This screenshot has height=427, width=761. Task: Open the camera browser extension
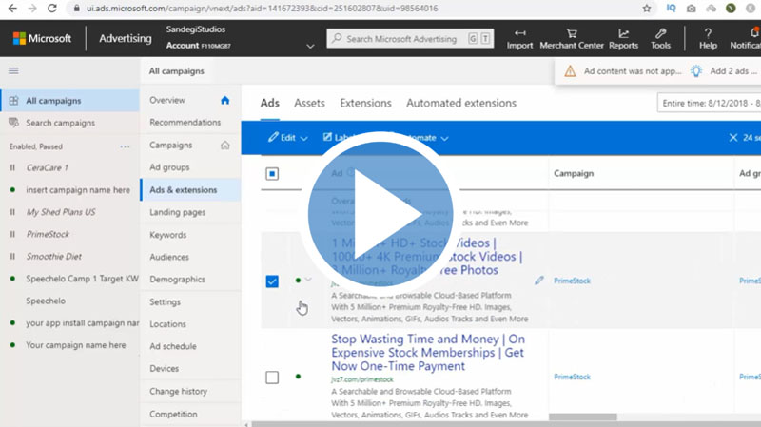click(x=692, y=9)
